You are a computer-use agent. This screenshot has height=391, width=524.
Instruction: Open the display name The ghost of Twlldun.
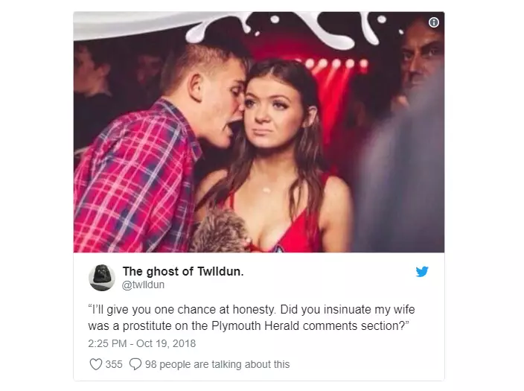(x=183, y=271)
